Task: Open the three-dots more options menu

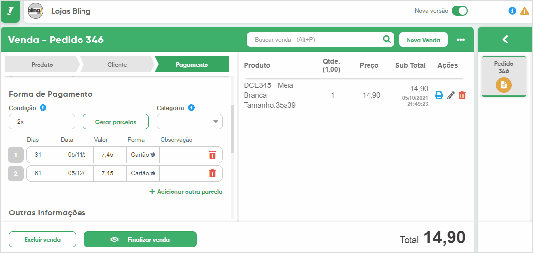Action: click(460, 40)
